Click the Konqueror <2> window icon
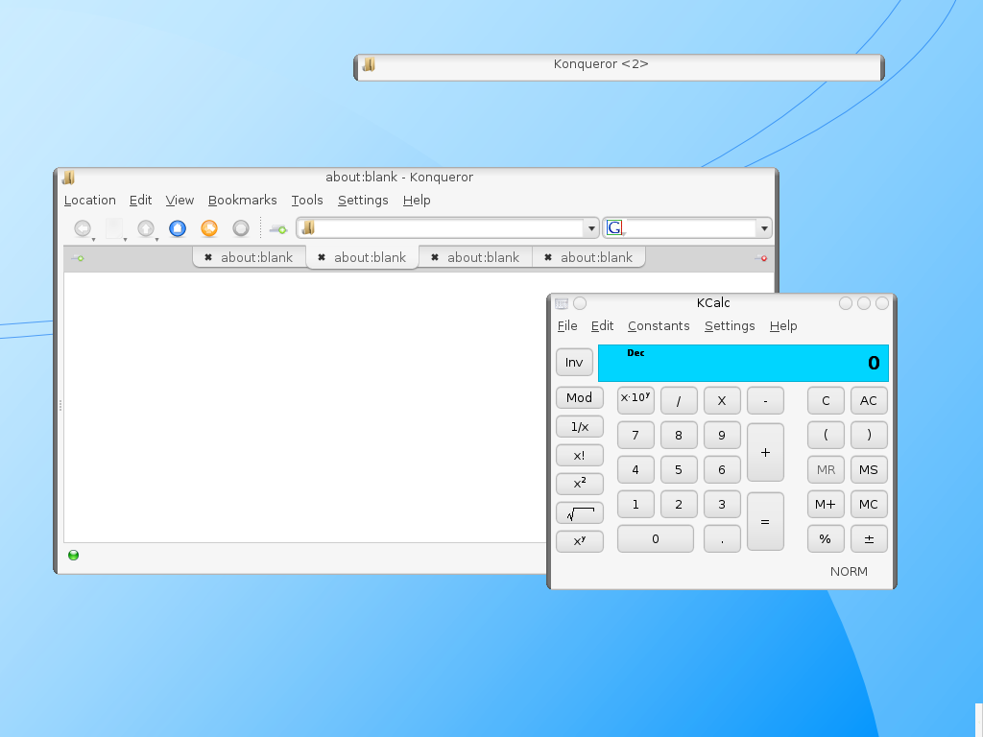983x737 pixels. pyautogui.click(x=370, y=64)
